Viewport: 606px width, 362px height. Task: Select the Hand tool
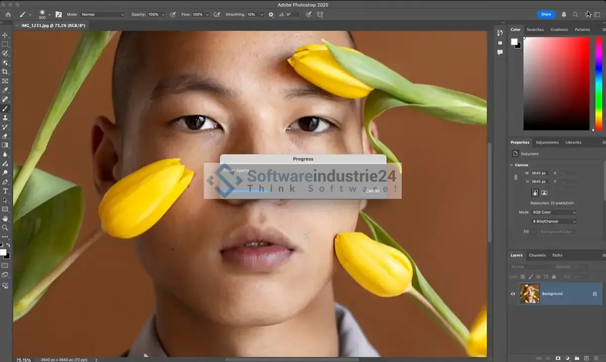(x=5, y=219)
